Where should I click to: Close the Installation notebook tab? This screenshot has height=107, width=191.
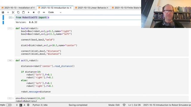point(34,8)
